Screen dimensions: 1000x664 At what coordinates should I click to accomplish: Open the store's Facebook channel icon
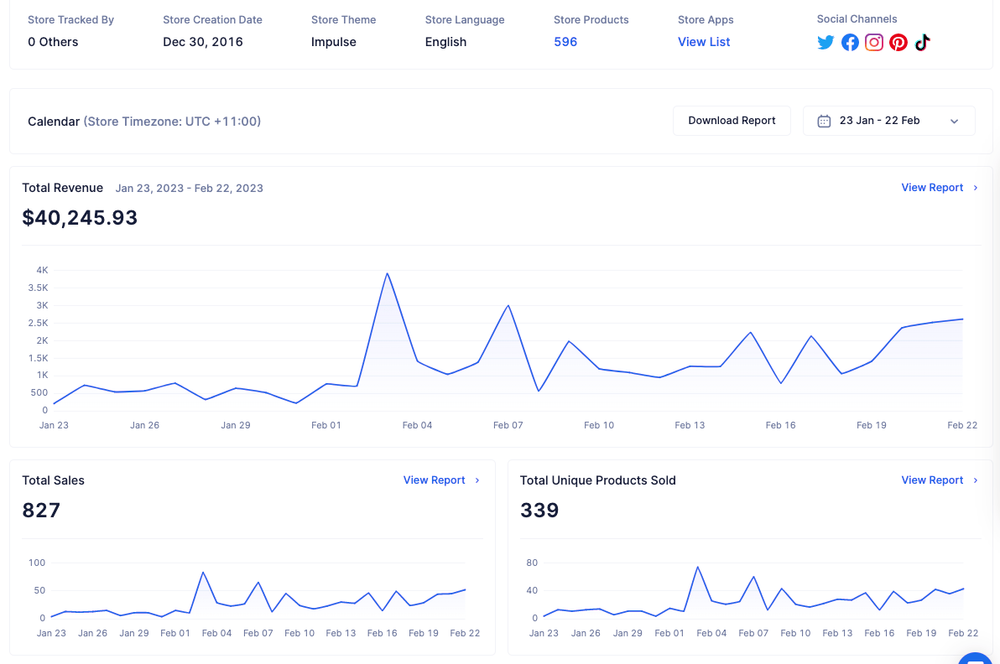(850, 43)
